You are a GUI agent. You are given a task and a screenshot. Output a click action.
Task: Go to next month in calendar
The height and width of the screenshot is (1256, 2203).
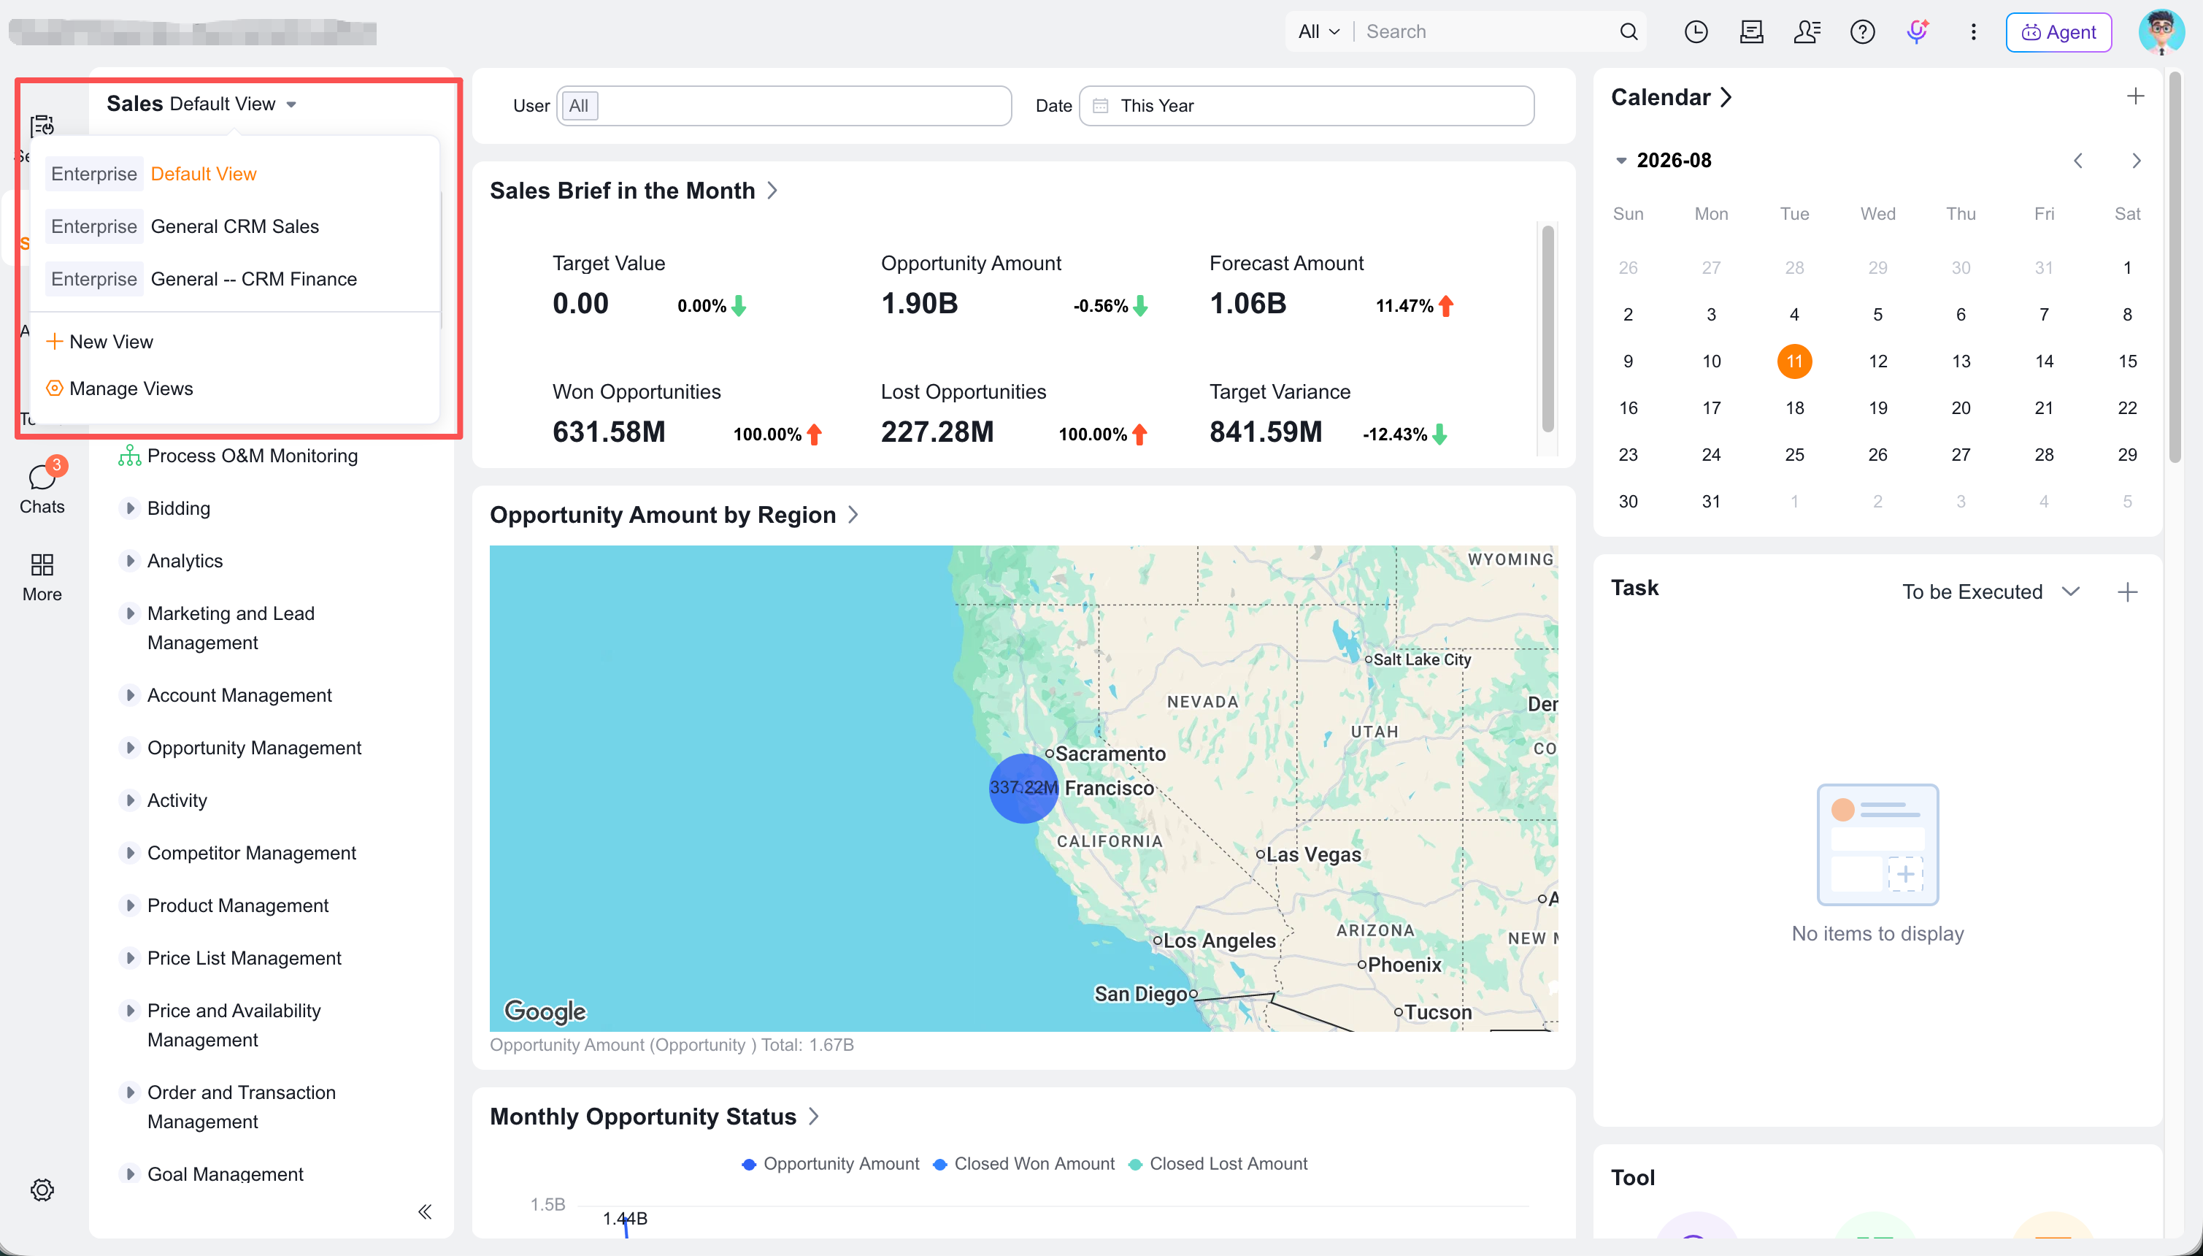pyautogui.click(x=2136, y=161)
